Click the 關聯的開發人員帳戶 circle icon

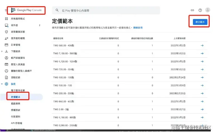point(6,71)
